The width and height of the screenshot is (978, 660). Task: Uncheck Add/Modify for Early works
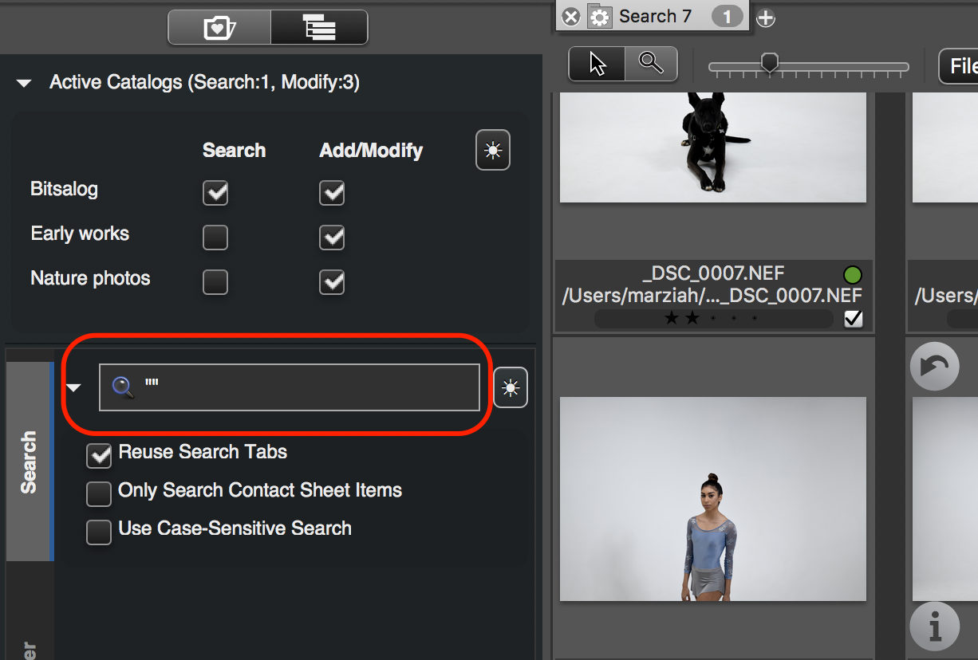point(332,238)
